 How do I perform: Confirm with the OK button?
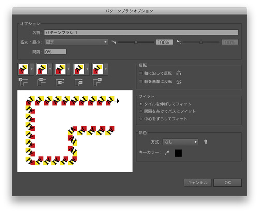(x=227, y=183)
